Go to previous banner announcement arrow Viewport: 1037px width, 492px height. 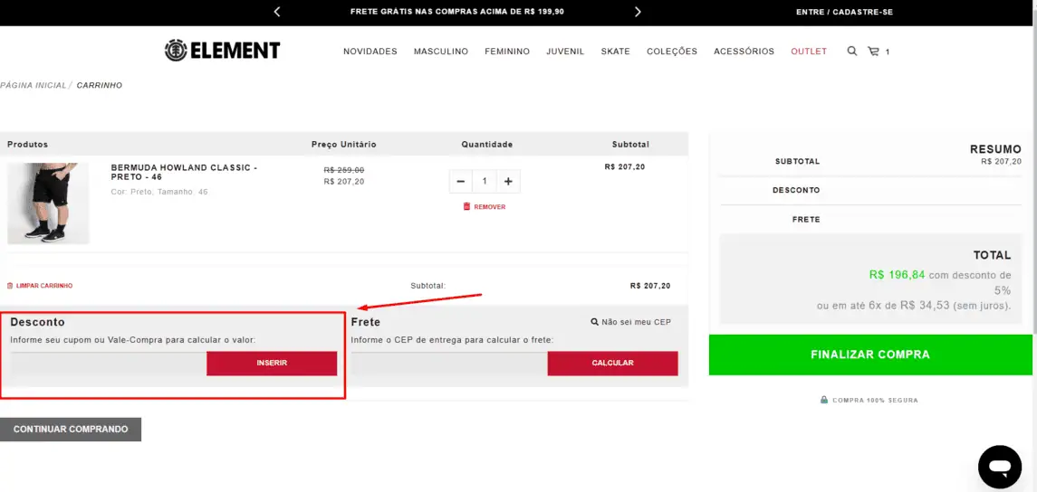point(277,11)
